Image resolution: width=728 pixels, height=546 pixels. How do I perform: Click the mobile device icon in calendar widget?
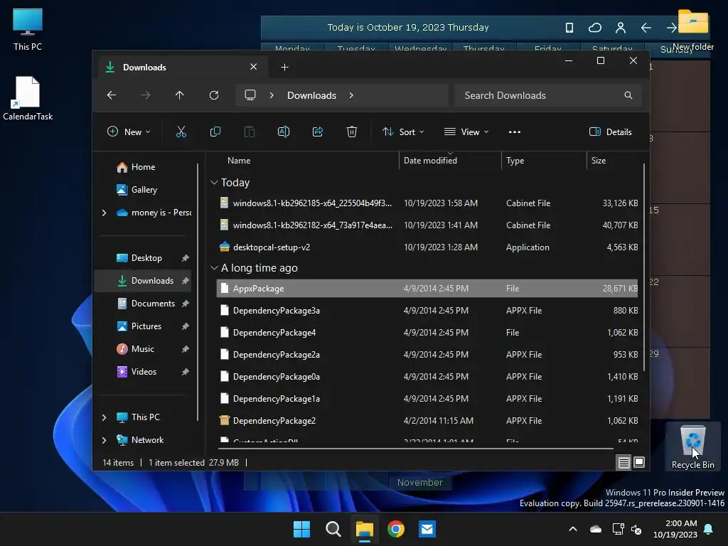(x=569, y=28)
